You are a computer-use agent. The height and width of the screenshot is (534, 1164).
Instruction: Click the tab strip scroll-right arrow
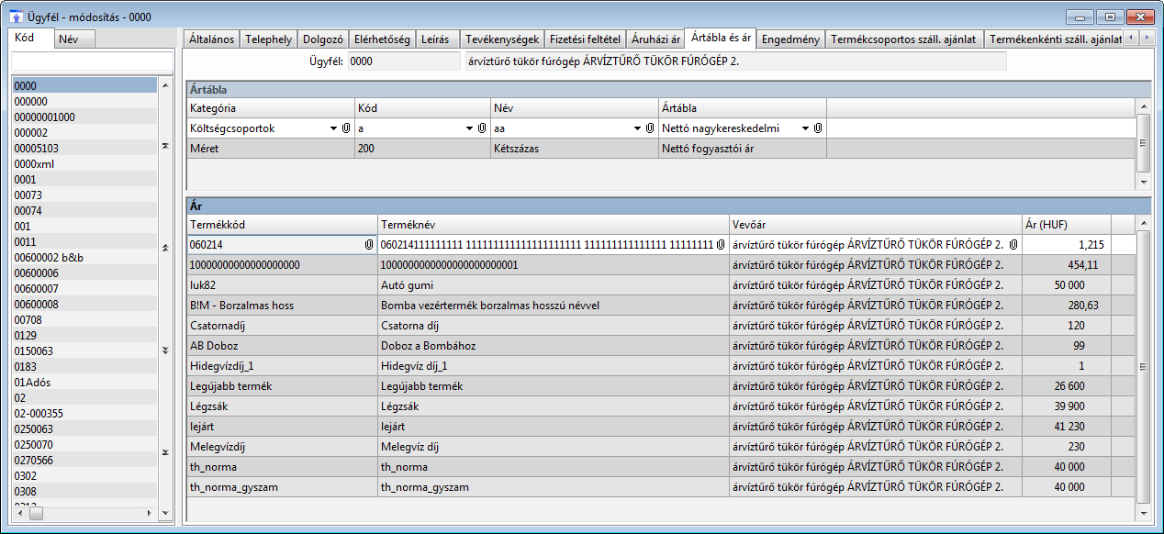1146,38
